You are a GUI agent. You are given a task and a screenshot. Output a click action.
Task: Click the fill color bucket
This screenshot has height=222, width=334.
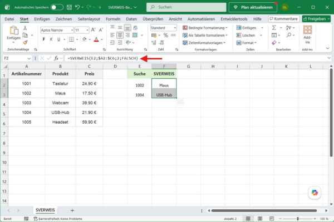click(x=85, y=39)
